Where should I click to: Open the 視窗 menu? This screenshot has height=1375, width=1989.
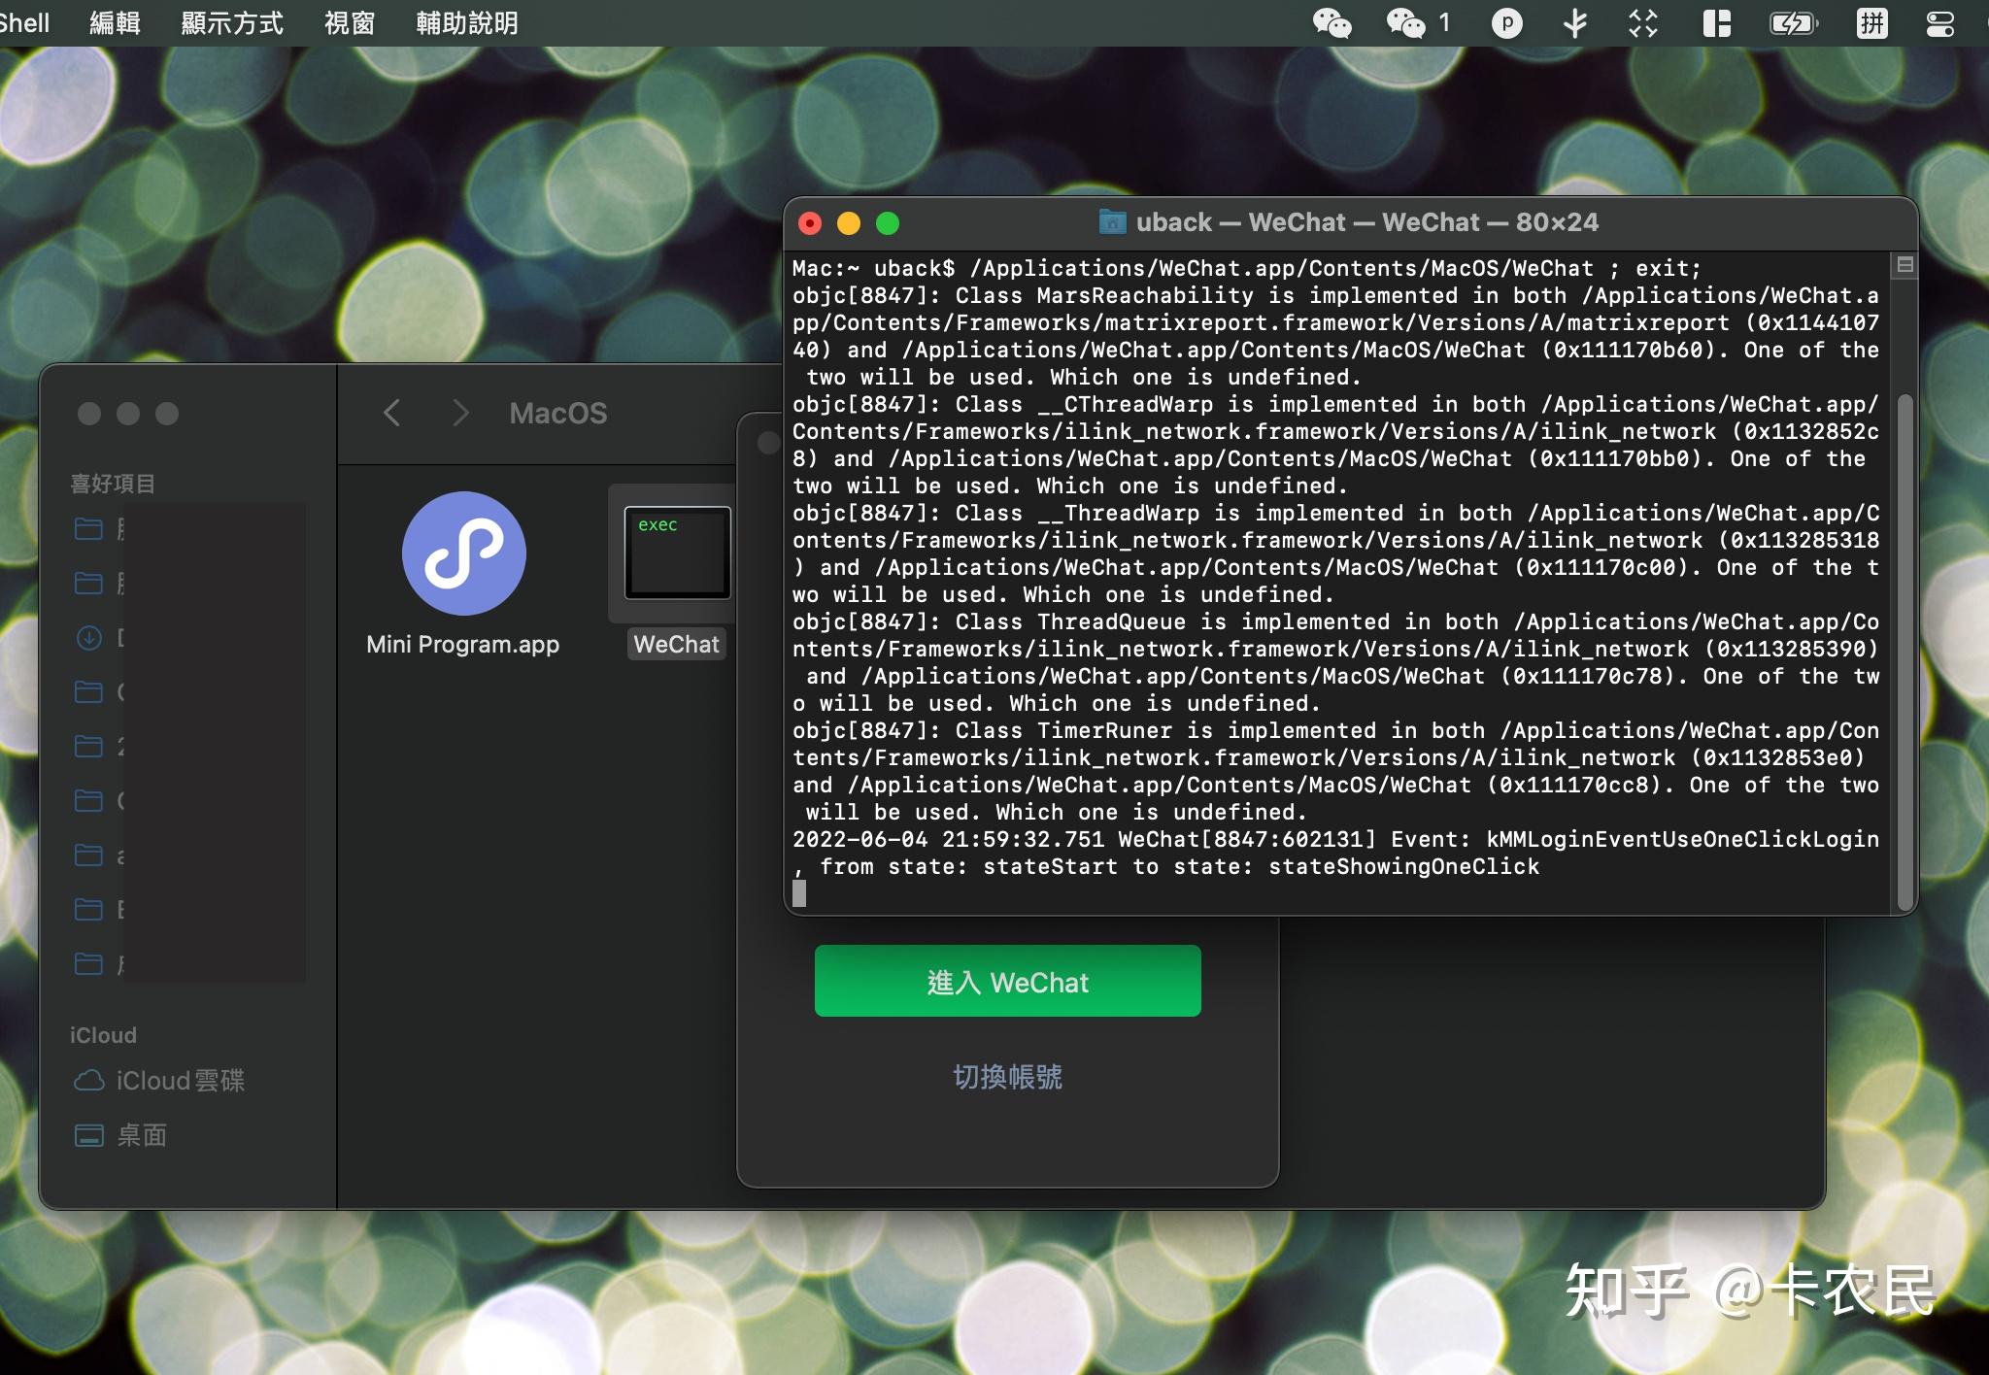[349, 22]
